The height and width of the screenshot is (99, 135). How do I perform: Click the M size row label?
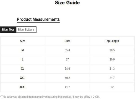(23, 50)
